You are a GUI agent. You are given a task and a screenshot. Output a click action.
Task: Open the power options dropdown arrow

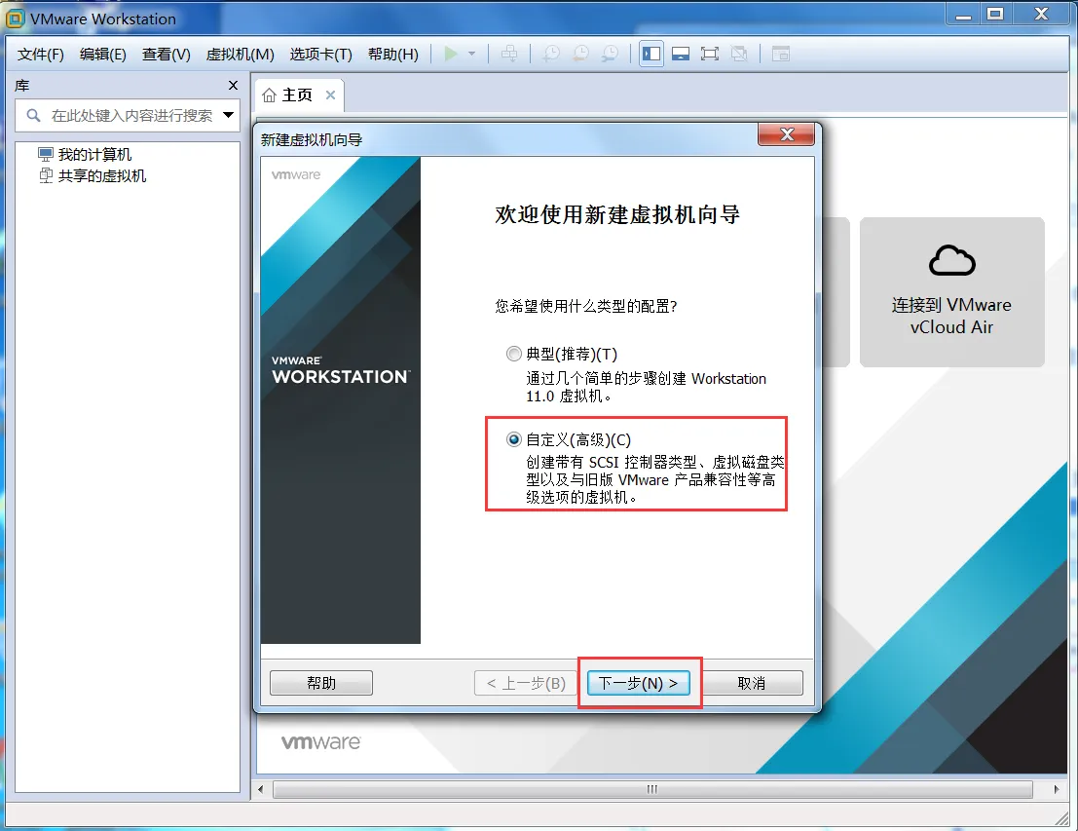pos(471,54)
